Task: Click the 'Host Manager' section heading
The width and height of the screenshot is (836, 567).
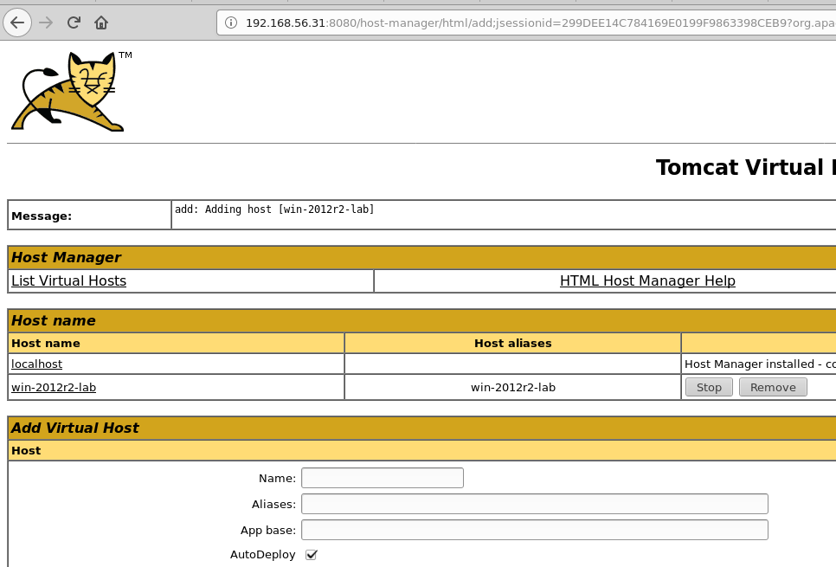Action: pyautogui.click(x=66, y=257)
